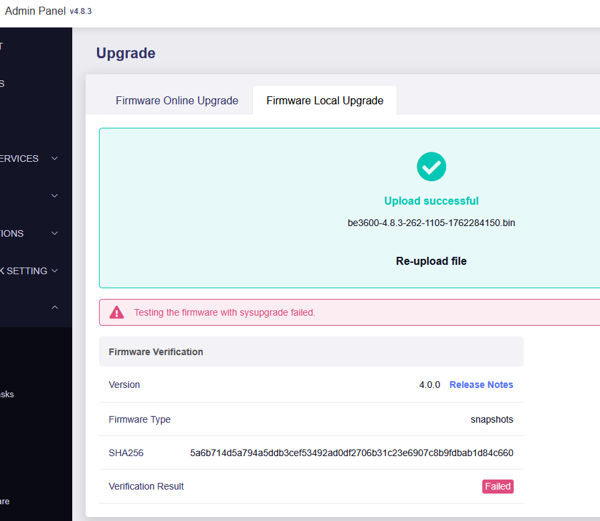Click the Admin Panel title
The width and height of the screenshot is (600, 521).
click(x=35, y=11)
